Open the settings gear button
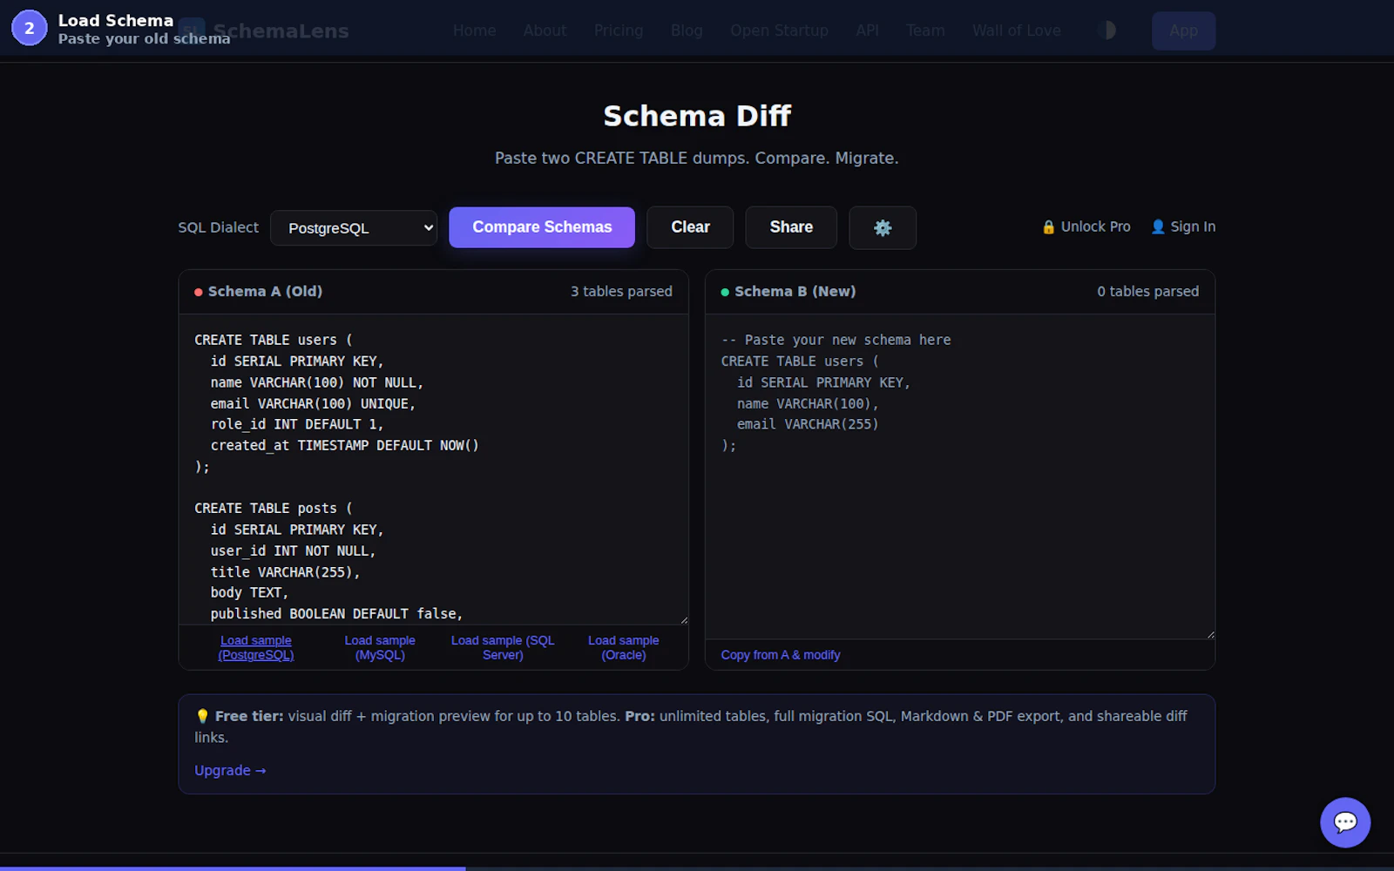Screen dimensions: 1394x871 tap(883, 227)
